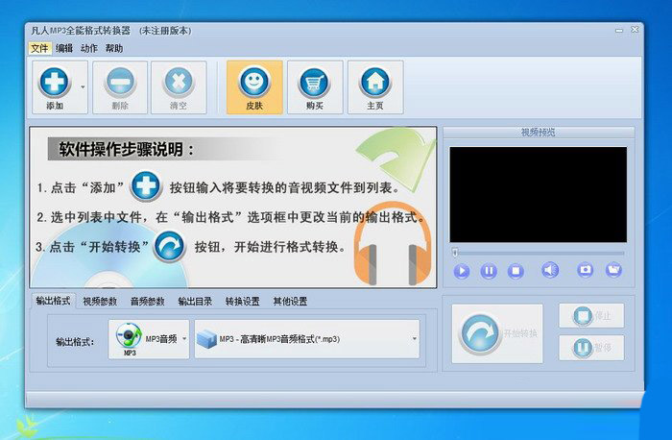Image resolution: width=672 pixels, height=440 pixels.
Task: Pause the video preview
Action: (489, 271)
